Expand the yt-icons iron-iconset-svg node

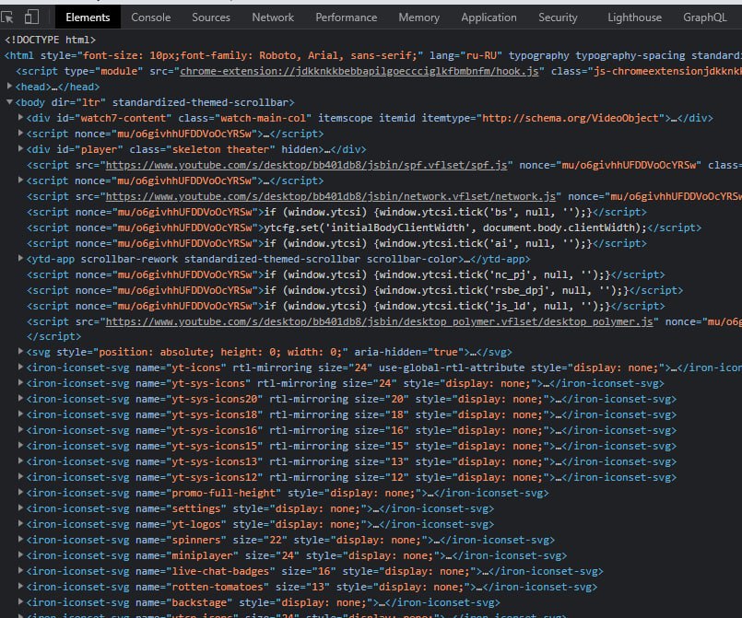(20, 367)
